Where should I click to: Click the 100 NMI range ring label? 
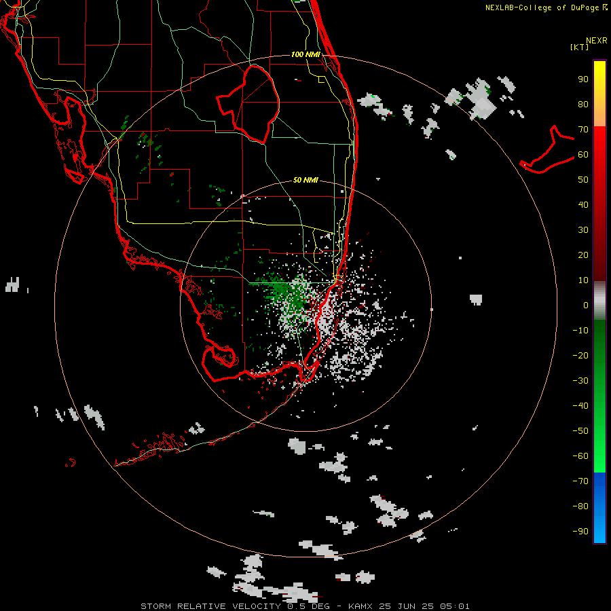305,54
